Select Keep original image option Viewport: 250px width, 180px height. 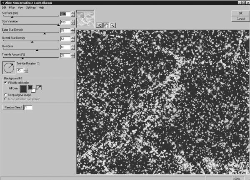click(x=5, y=94)
